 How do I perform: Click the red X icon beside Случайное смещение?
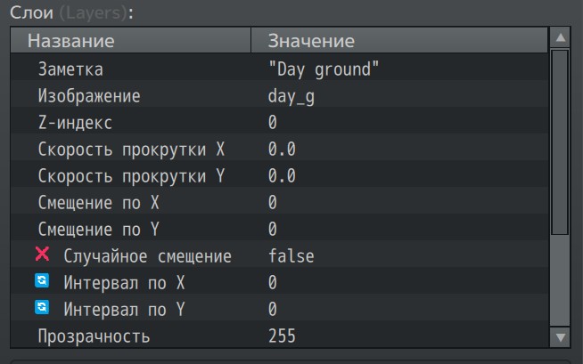pos(42,255)
